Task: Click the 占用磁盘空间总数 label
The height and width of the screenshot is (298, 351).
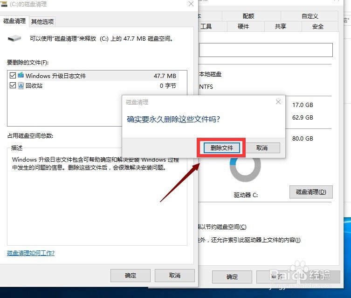Action: pos(30,135)
